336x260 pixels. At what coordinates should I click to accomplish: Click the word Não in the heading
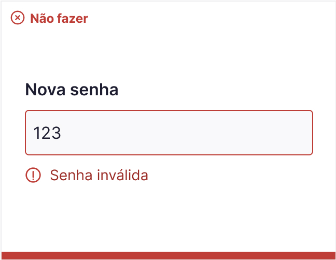tap(42, 19)
